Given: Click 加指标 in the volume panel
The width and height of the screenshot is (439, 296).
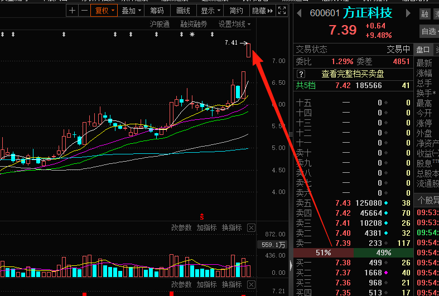Looking at the screenshot, I should coord(206,228).
